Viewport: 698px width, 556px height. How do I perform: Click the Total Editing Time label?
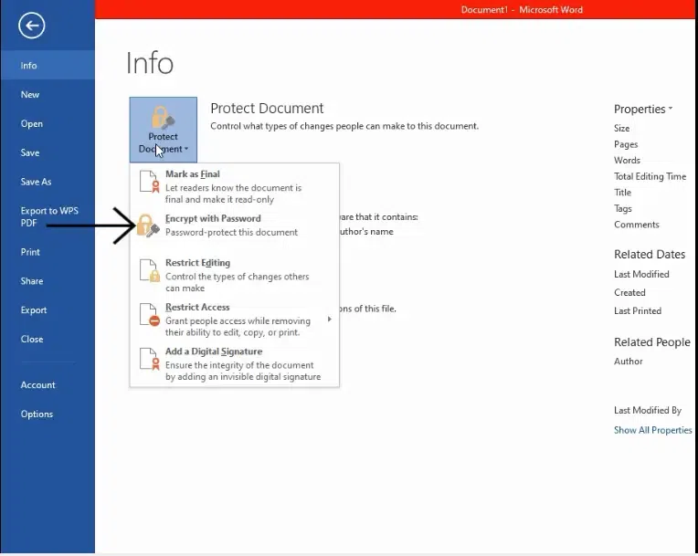(x=650, y=176)
